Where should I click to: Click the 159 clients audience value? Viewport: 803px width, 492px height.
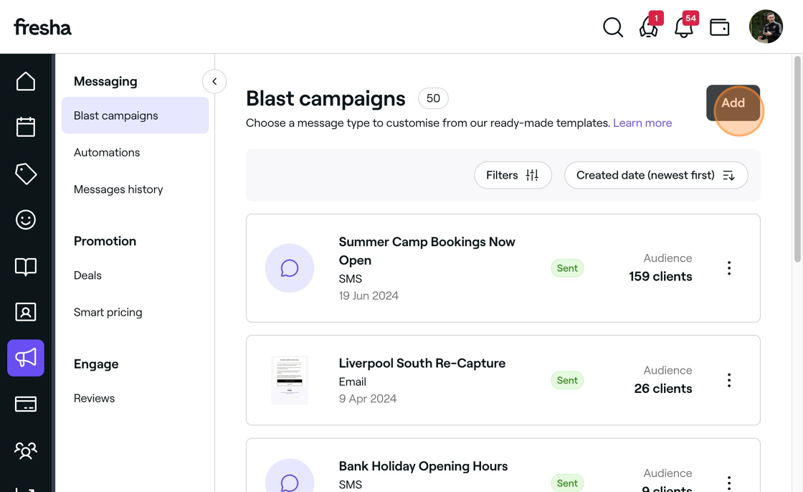point(660,276)
